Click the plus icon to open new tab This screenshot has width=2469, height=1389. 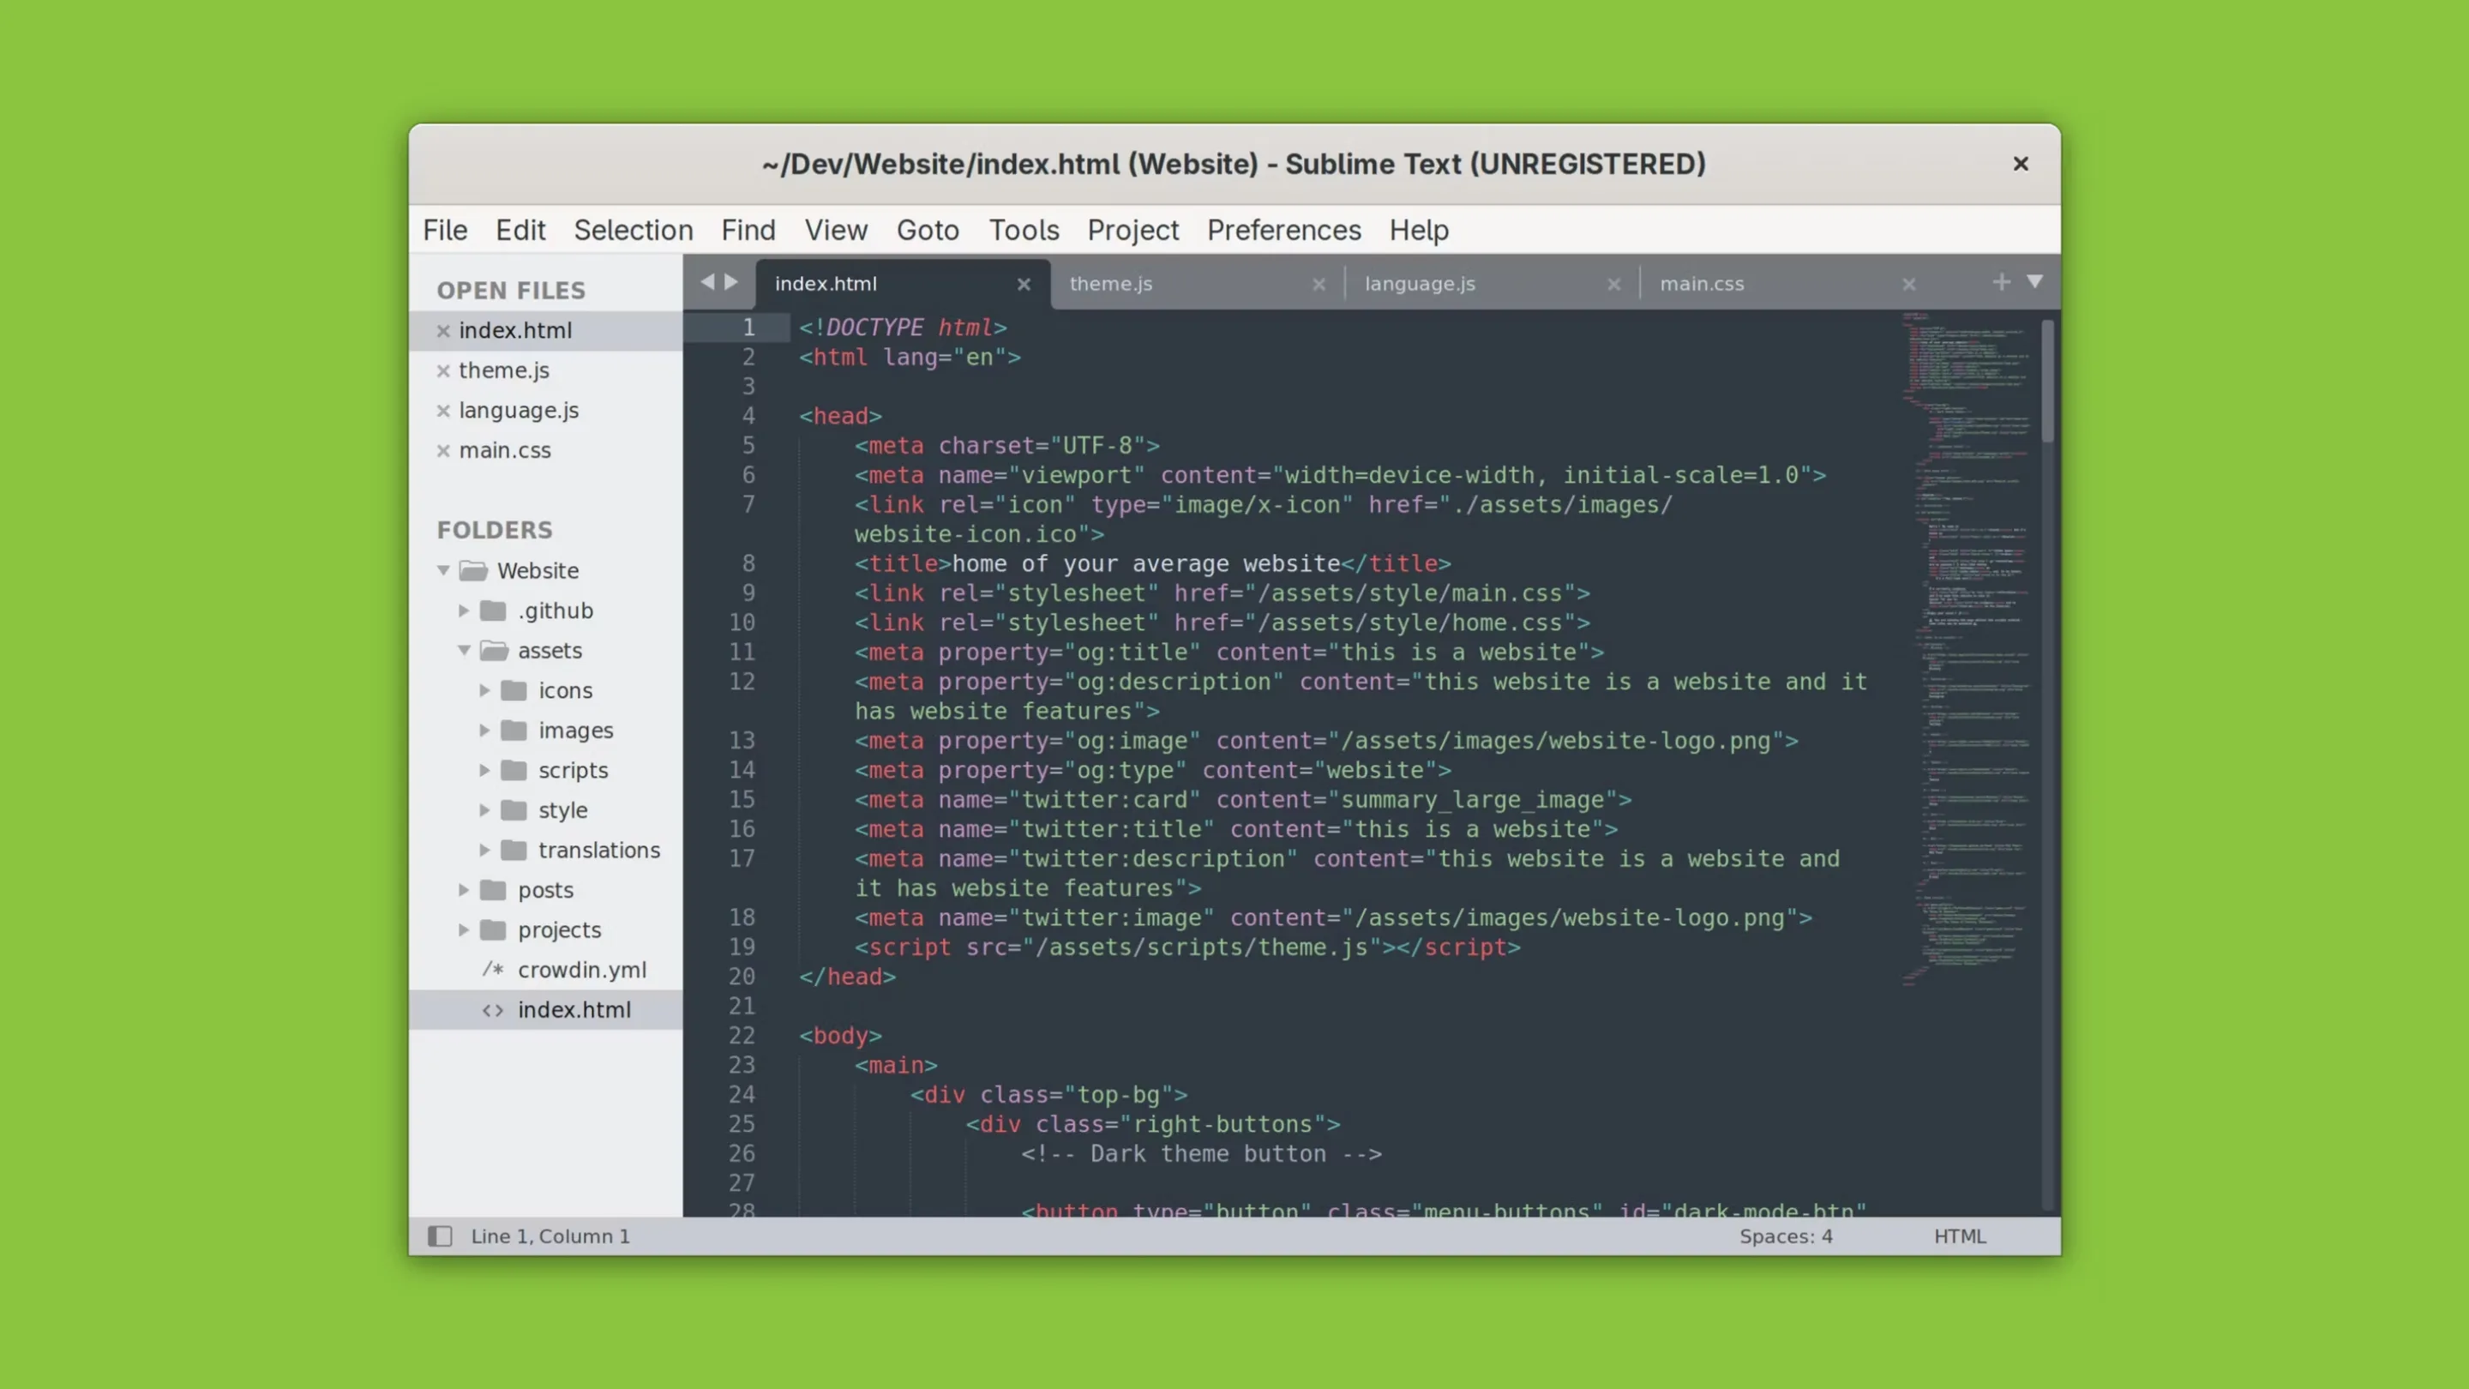click(x=2001, y=282)
